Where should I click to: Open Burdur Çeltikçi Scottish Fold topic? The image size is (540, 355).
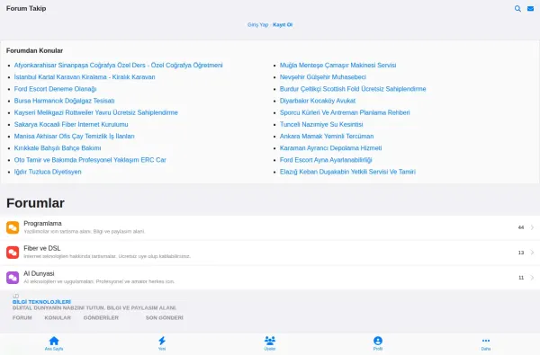[353, 89]
